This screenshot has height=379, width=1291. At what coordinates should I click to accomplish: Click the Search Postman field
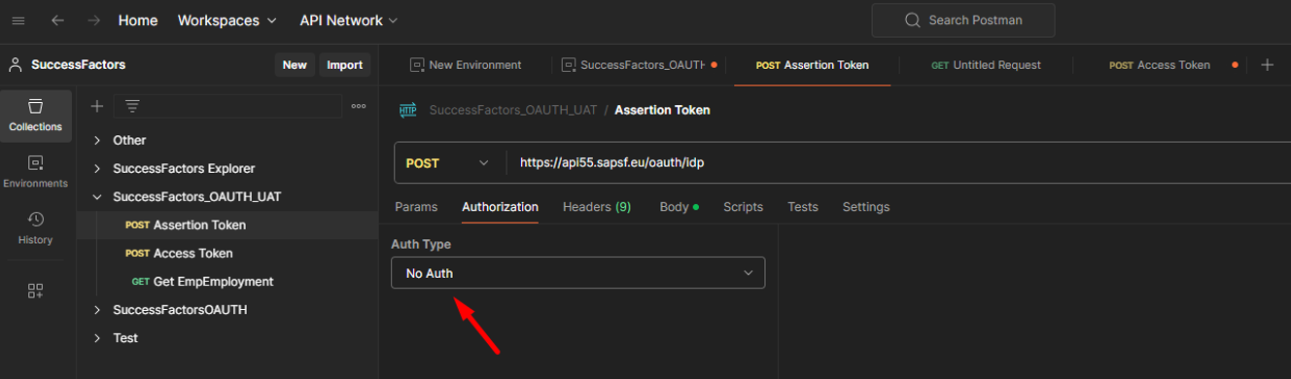click(963, 20)
